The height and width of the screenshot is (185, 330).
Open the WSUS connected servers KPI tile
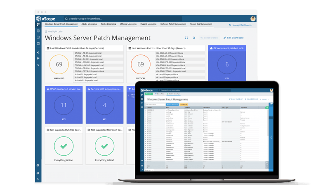coord(64,105)
